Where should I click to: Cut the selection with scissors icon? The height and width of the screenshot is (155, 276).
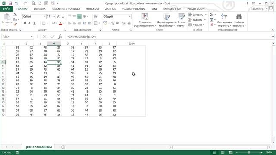click(x=15, y=15)
